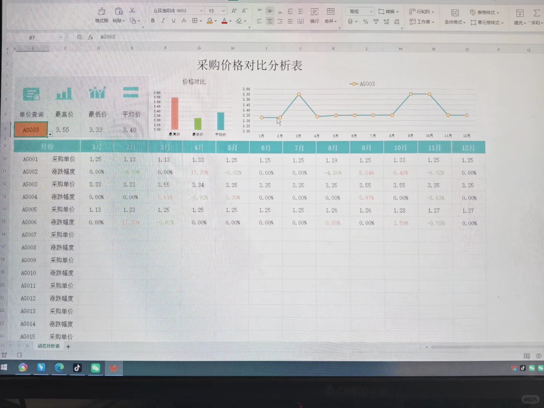
Task: Open conditional formatting (条件格式)
Action: [x=454, y=22]
